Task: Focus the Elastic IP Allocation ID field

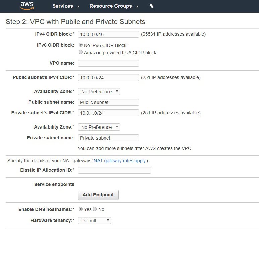Action: [x=114, y=170]
